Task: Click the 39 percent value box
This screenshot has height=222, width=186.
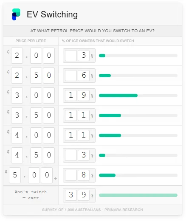Action: click(79, 195)
